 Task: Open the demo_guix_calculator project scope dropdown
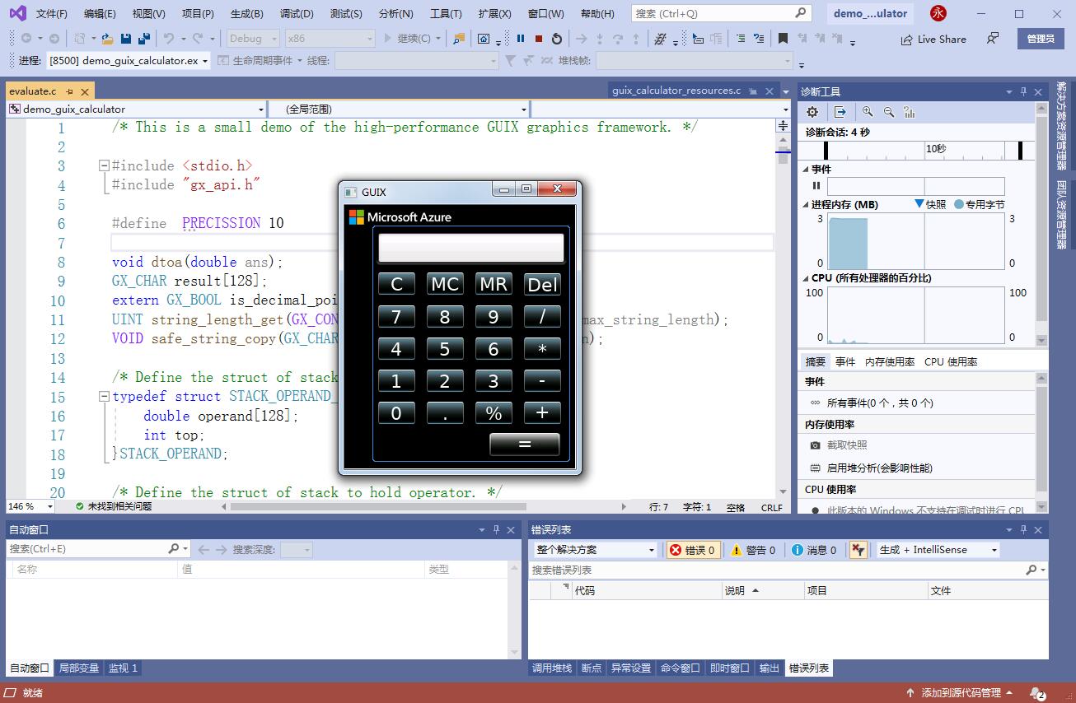(260, 109)
